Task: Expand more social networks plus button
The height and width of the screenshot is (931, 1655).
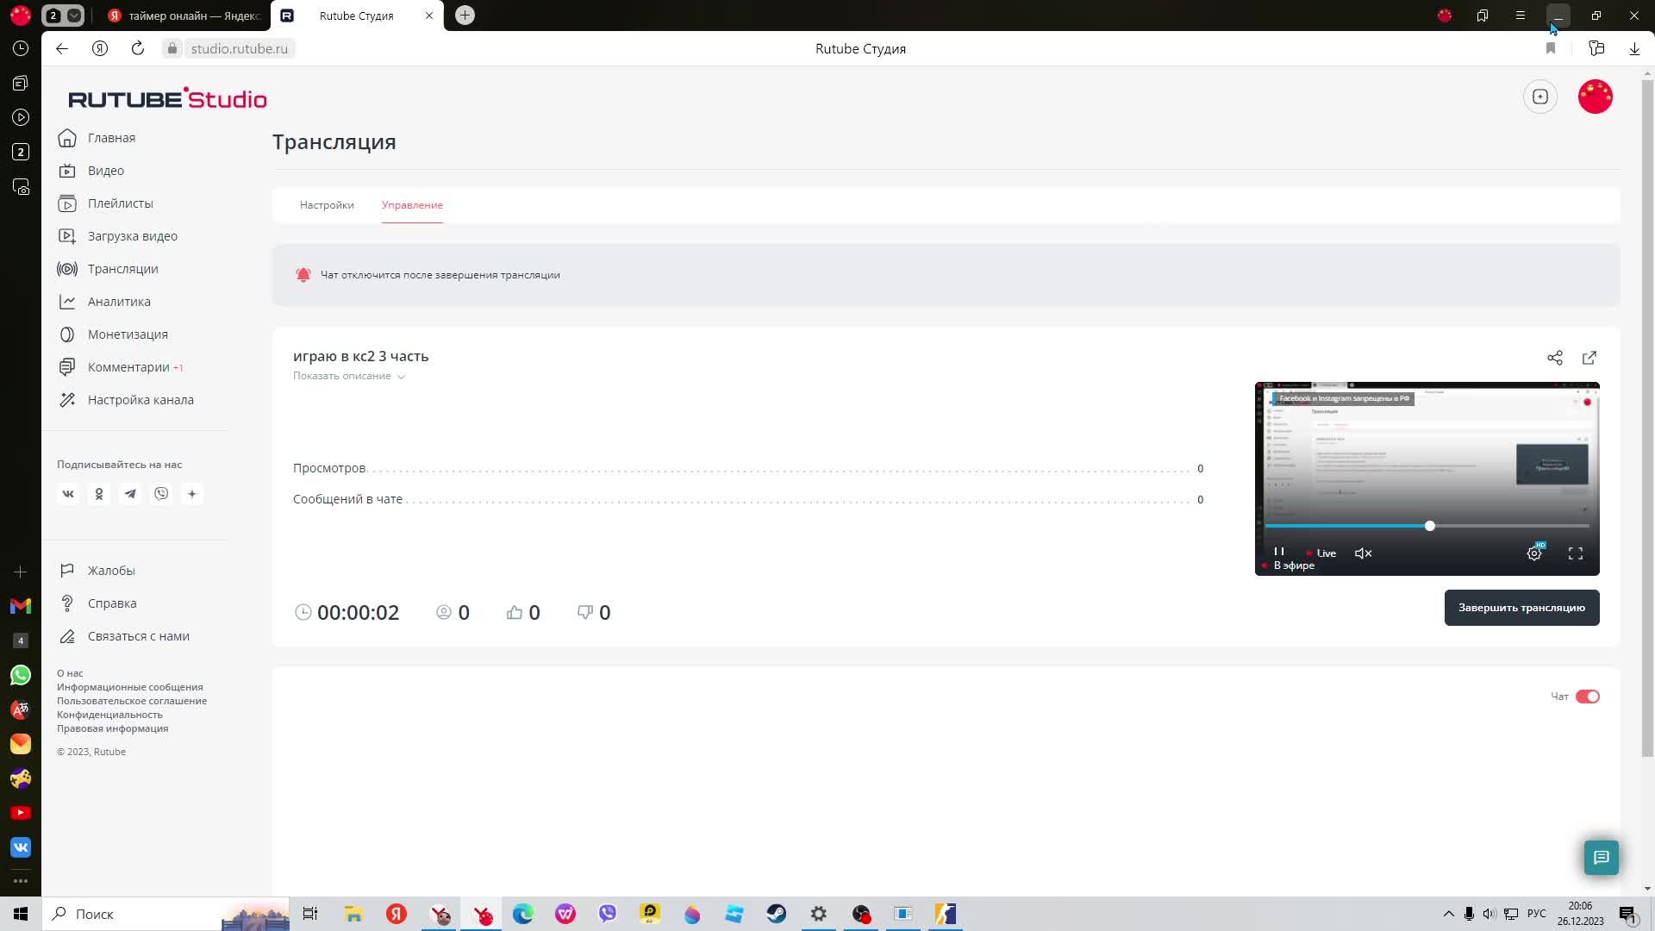Action: (192, 494)
